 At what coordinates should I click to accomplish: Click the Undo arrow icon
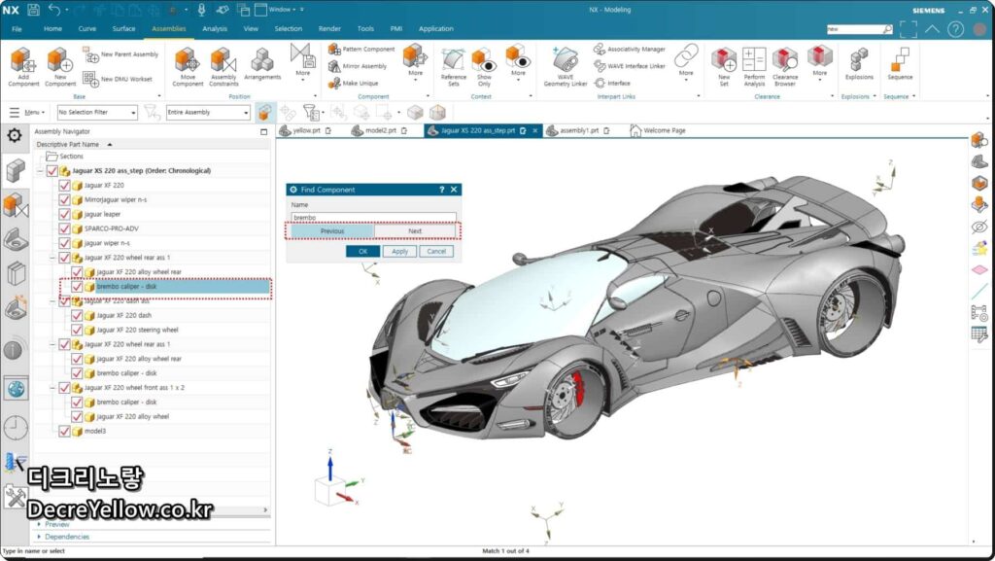[54, 10]
